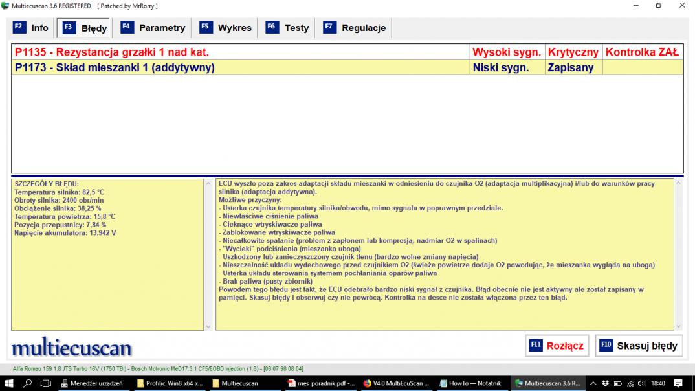Click the multiecuscan logo
The height and width of the screenshot is (391, 695).
(x=72, y=347)
